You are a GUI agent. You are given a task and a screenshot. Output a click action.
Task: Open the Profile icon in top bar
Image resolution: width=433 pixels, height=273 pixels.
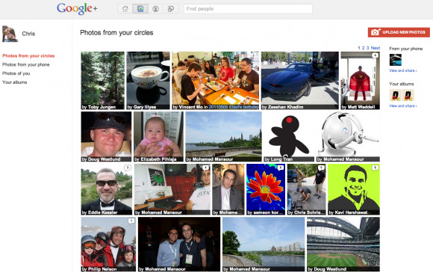tap(155, 9)
